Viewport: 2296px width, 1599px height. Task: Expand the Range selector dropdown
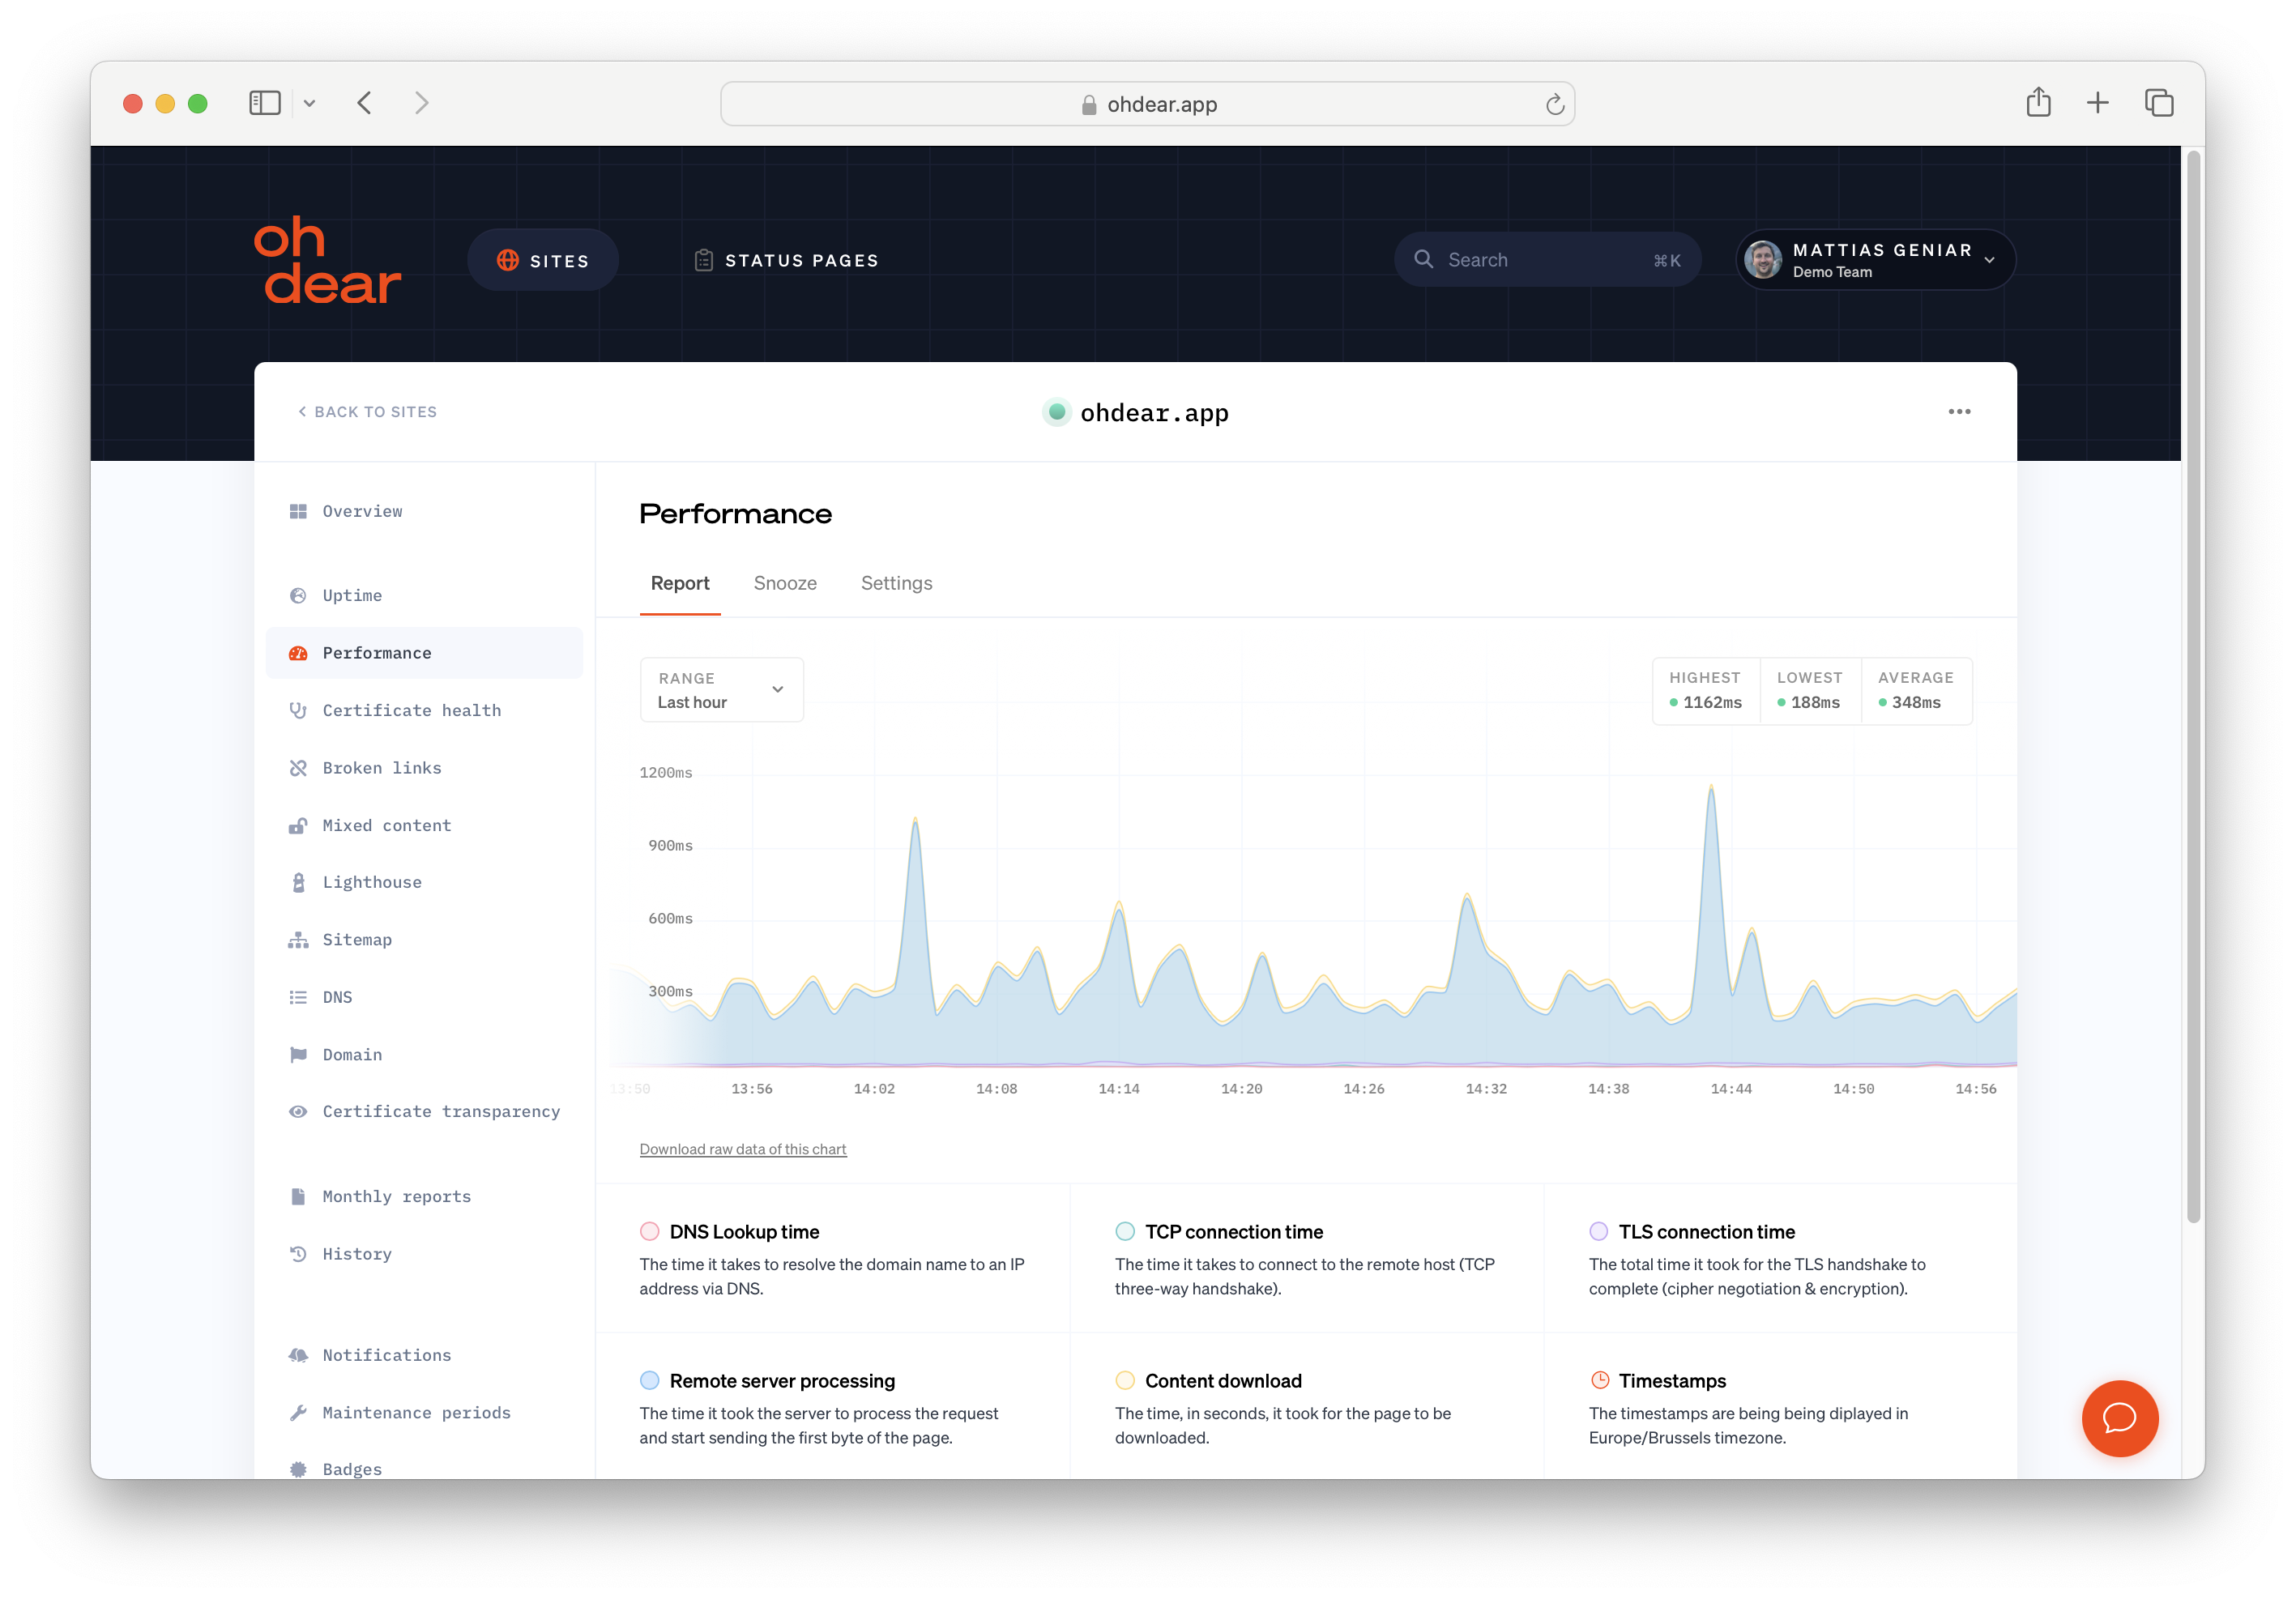pos(721,689)
